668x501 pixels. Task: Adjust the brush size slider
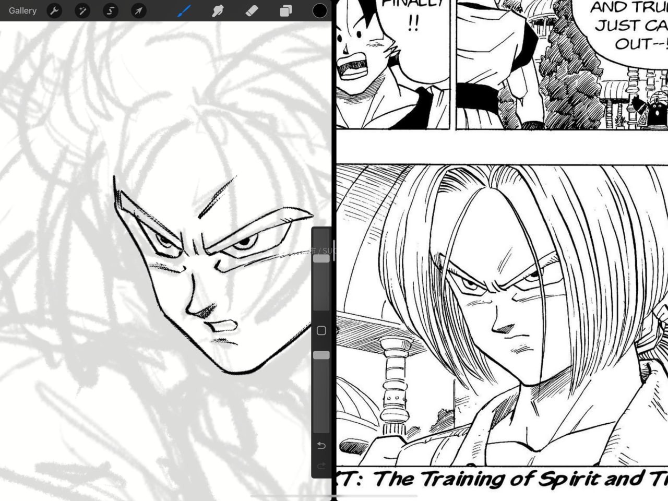(321, 259)
